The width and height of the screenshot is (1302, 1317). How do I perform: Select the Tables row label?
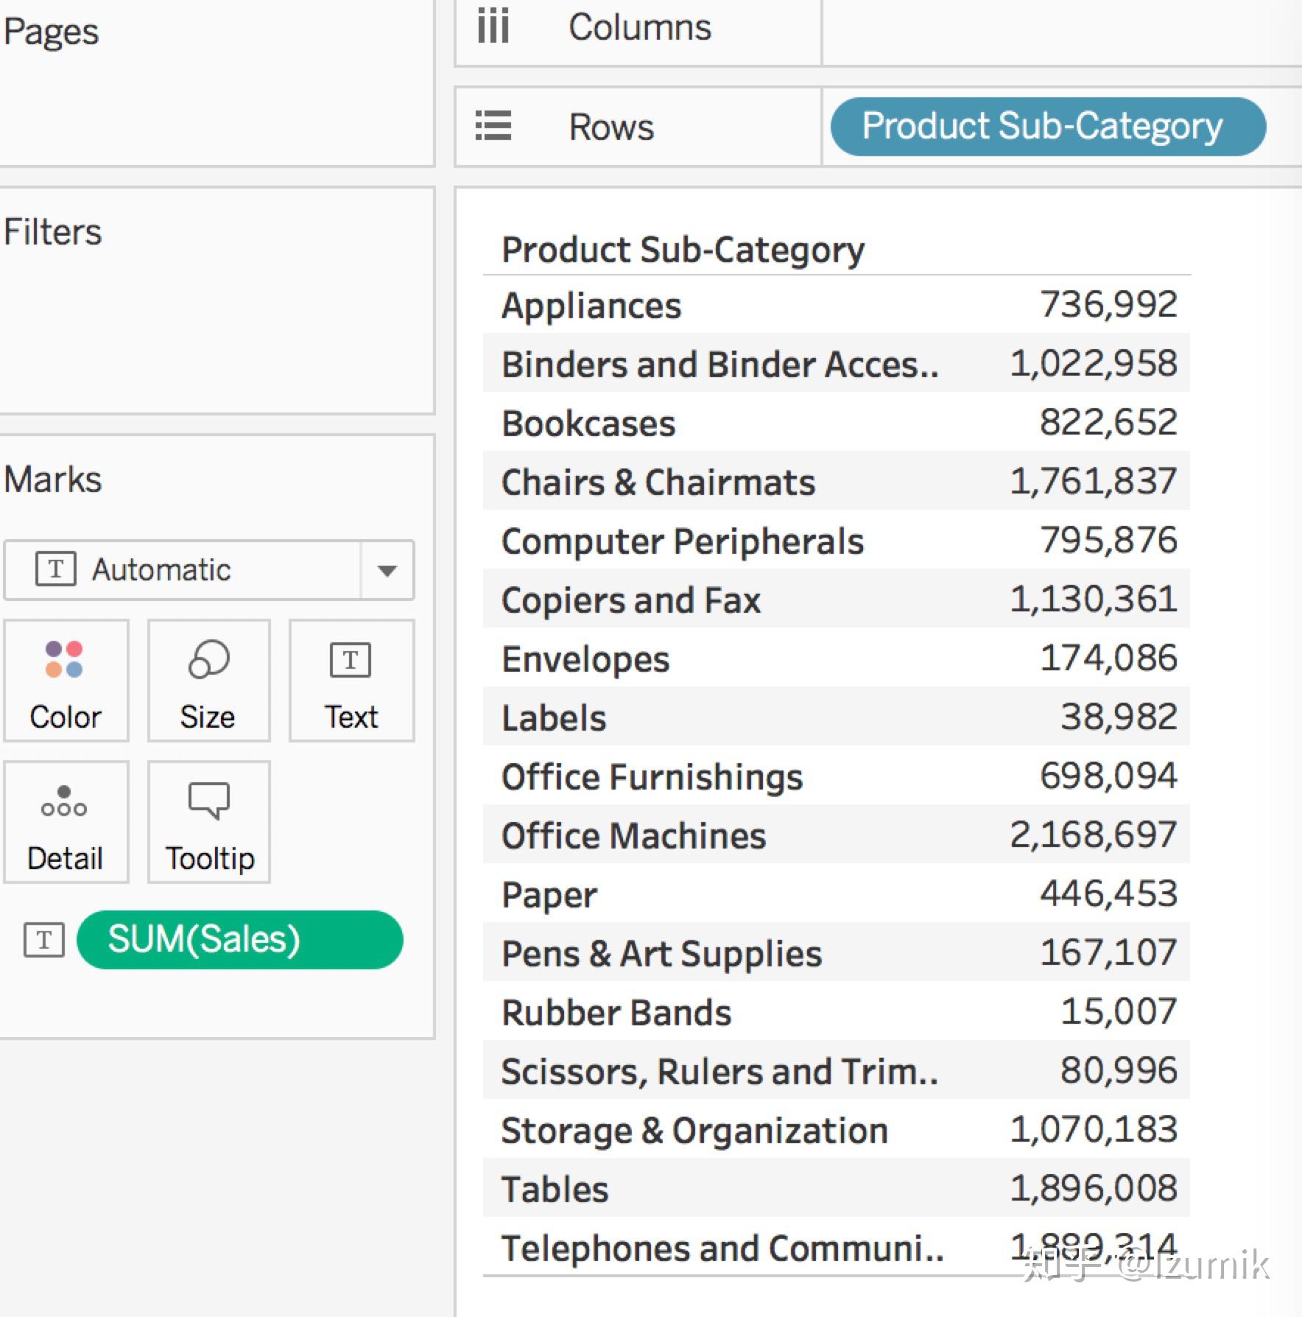click(555, 1189)
